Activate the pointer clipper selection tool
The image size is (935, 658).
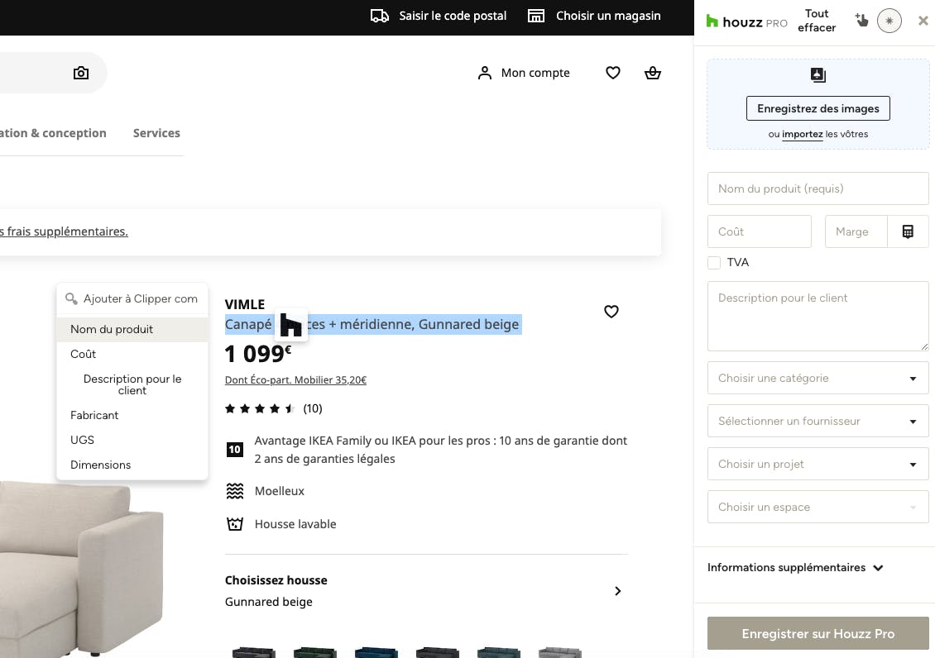(861, 20)
